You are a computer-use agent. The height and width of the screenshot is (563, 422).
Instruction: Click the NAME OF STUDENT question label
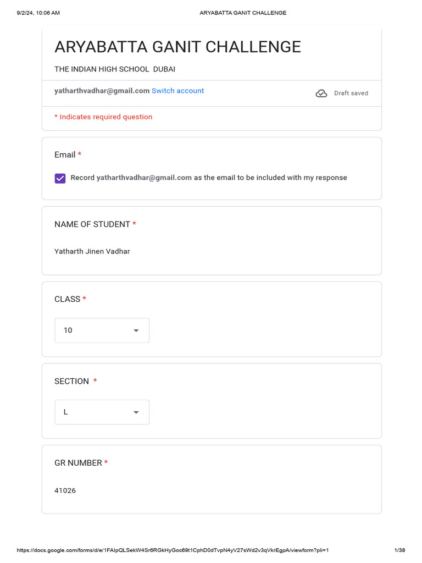[92, 224]
